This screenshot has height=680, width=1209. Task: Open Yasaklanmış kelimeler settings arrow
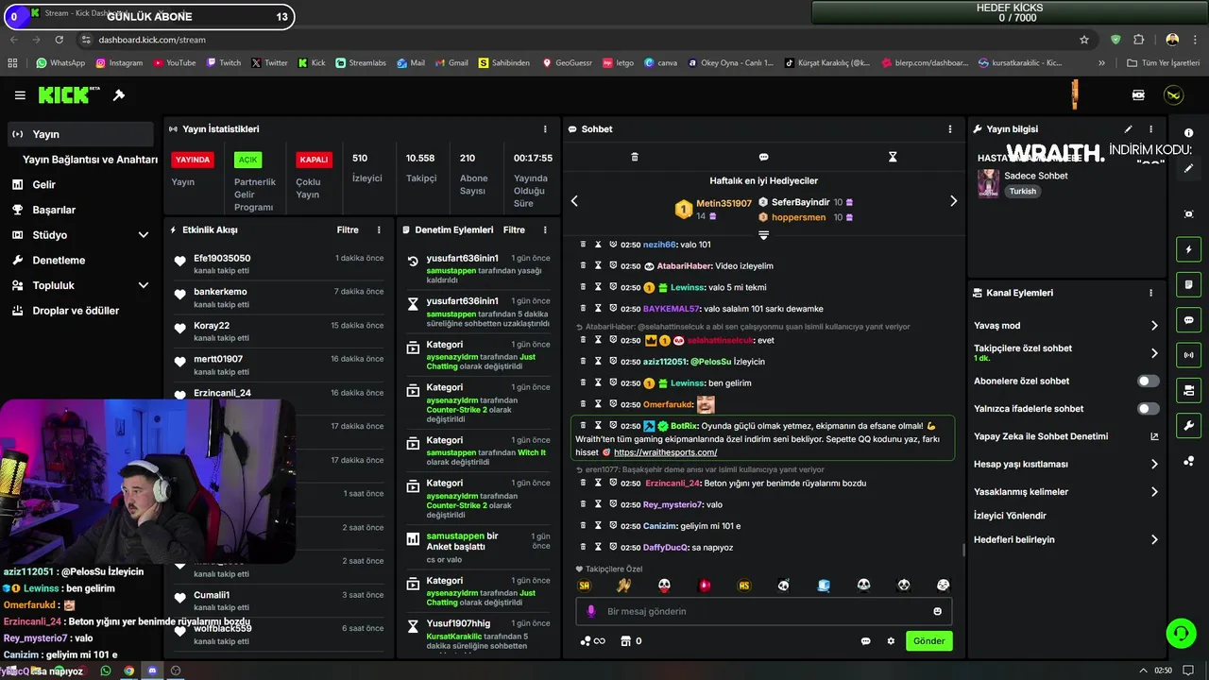(x=1154, y=492)
